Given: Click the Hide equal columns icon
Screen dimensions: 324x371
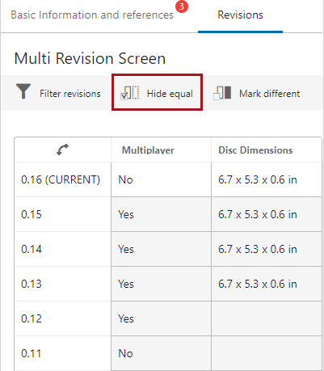Looking at the screenshot, I should tap(129, 93).
